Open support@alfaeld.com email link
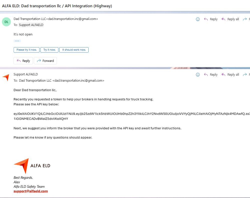This screenshot has width=250, height=198. [31, 191]
